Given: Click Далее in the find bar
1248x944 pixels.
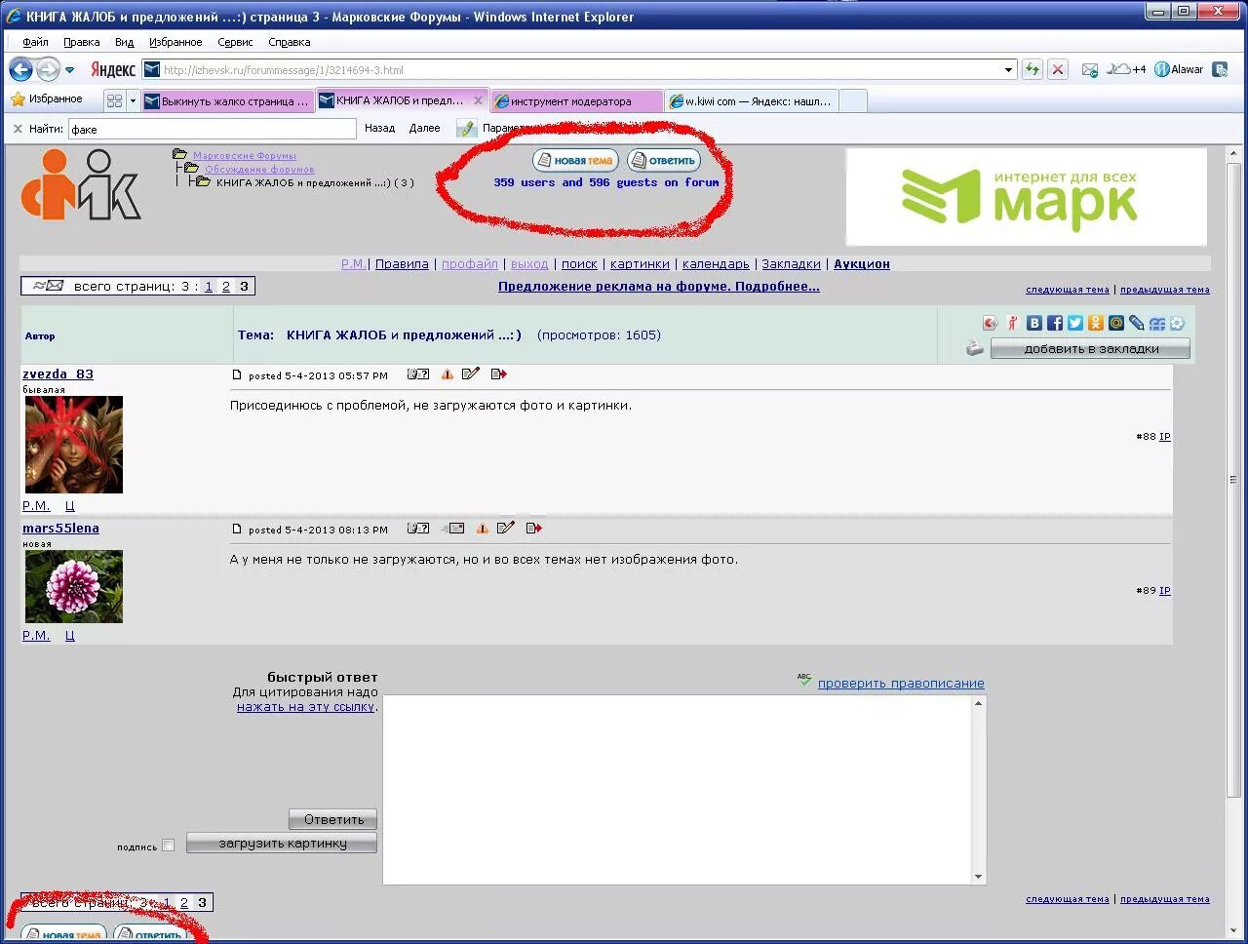Looking at the screenshot, I should (424, 129).
